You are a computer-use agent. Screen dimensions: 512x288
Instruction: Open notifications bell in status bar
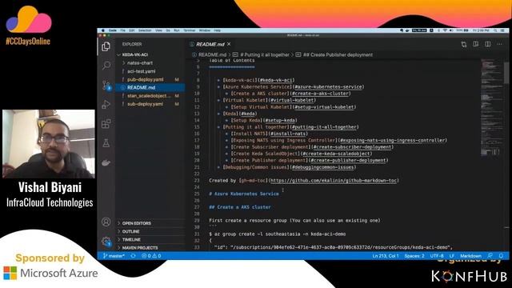click(502, 256)
